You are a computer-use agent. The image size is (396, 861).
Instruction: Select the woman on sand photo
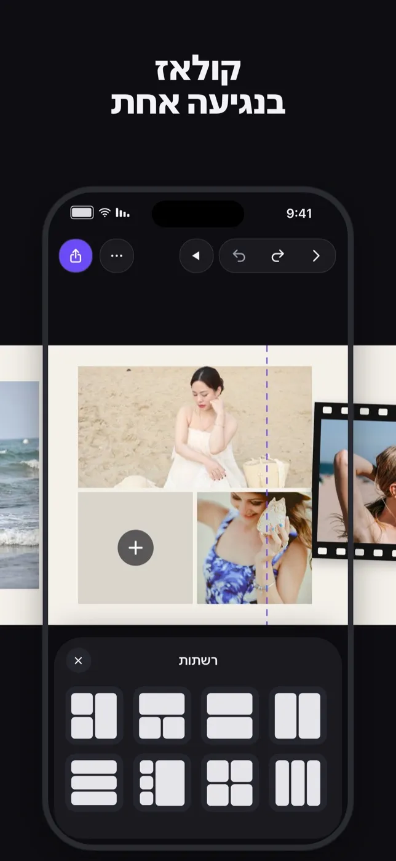pyautogui.click(x=195, y=427)
